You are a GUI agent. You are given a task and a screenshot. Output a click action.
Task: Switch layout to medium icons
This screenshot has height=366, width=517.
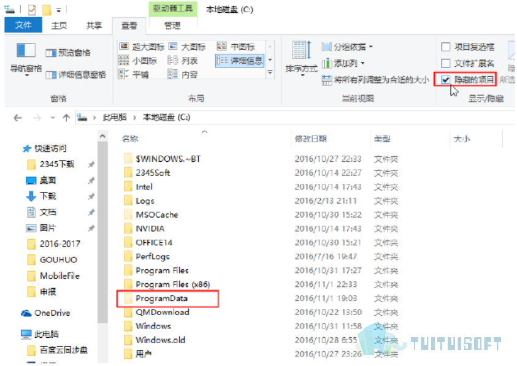tap(236, 47)
